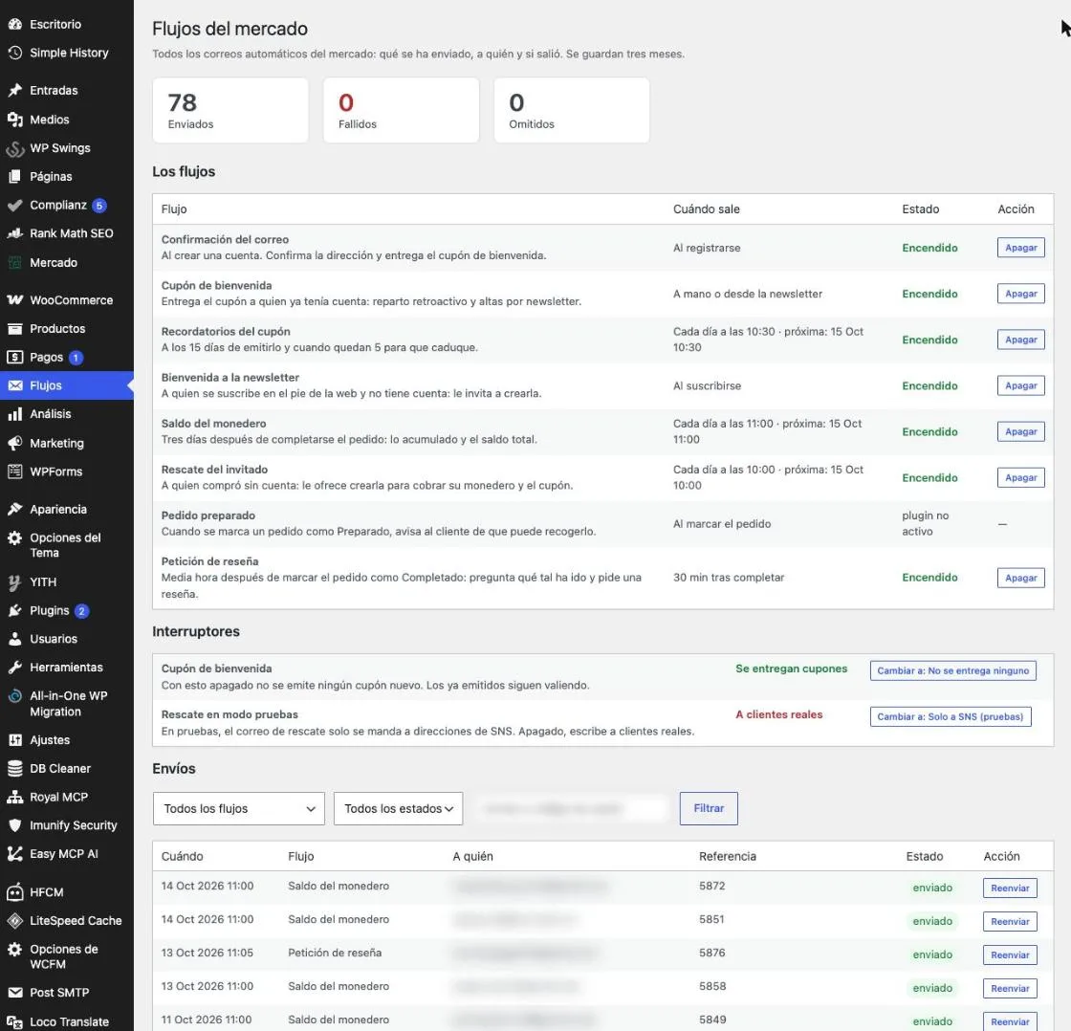
Task: Reenviar the send with reference 5858
Action: pyautogui.click(x=1010, y=989)
